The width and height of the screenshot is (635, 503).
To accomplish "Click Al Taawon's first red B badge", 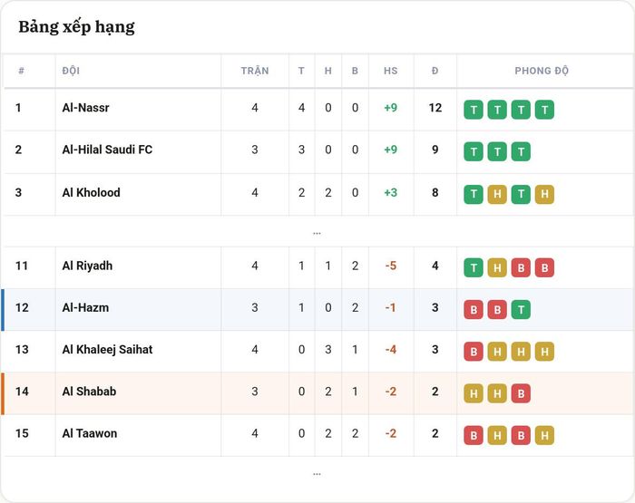I will click(474, 435).
